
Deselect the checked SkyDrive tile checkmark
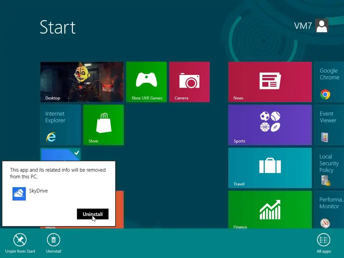76,153
